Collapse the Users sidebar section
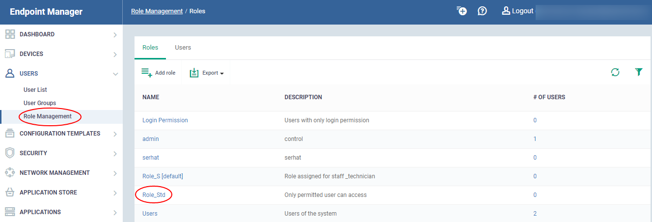This screenshot has height=222, width=652. pos(115,74)
